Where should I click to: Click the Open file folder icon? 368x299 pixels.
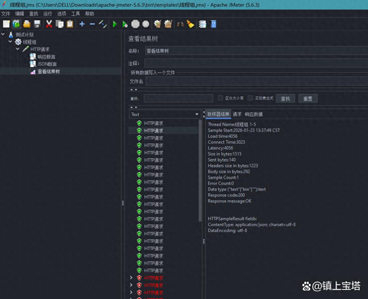click(x=27, y=24)
